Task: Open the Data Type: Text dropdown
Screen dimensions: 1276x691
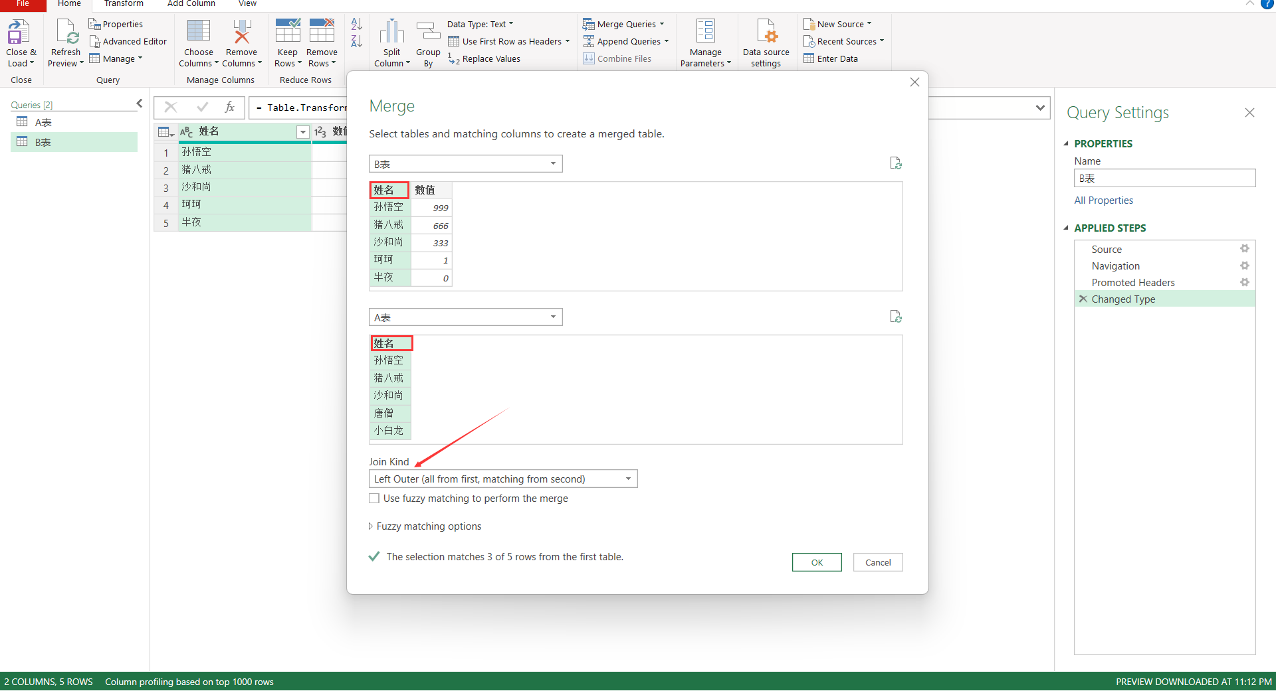Action: click(480, 25)
